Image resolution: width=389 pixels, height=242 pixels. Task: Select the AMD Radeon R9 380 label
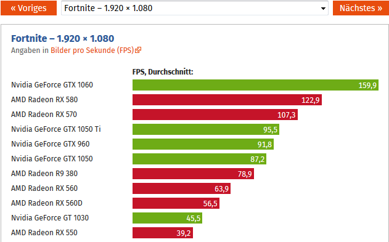pos(44,174)
